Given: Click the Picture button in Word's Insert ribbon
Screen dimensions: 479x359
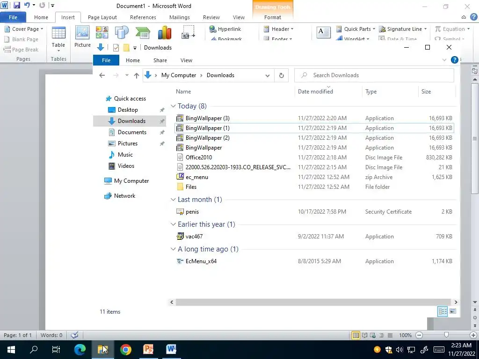Looking at the screenshot, I should click(82, 36).
